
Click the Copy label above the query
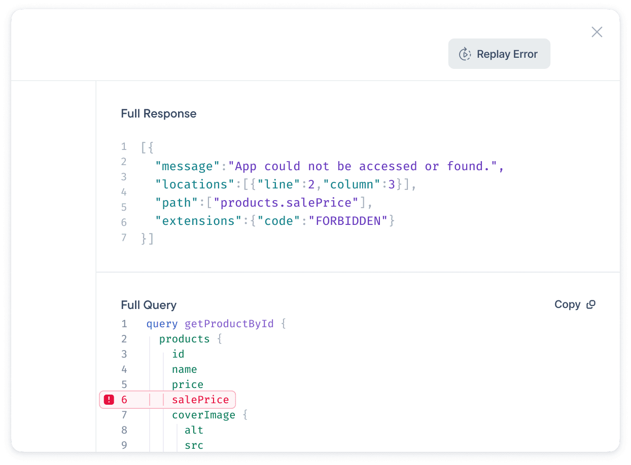pyautogui.click(x=567, y=304)
